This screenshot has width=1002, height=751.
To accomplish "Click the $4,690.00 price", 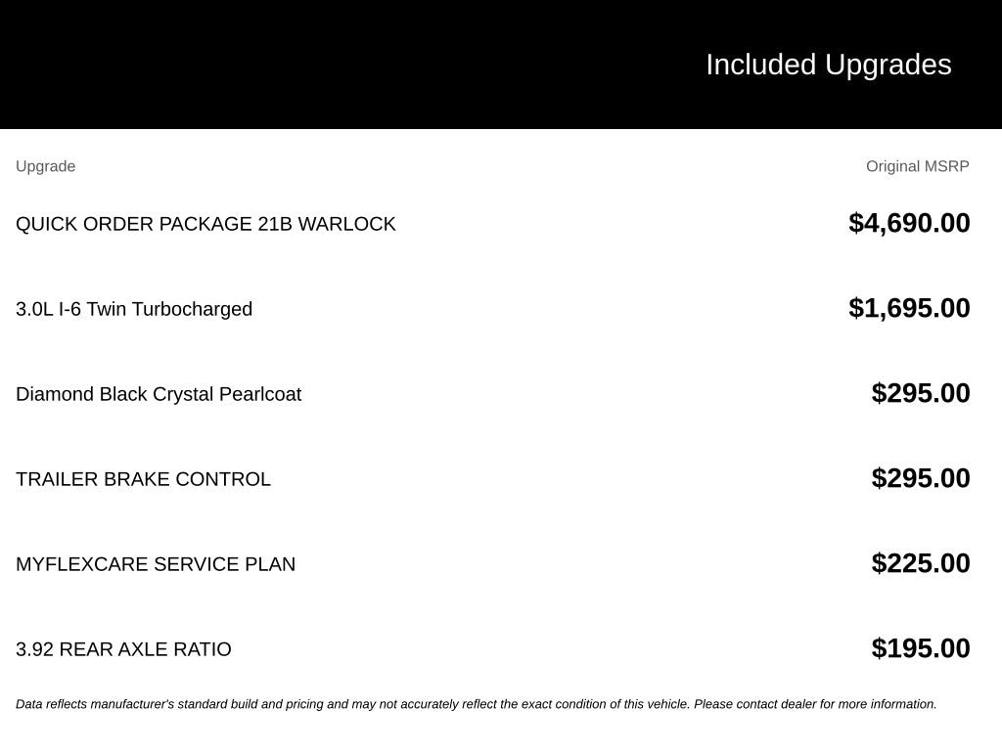I will tap(909, 223).
